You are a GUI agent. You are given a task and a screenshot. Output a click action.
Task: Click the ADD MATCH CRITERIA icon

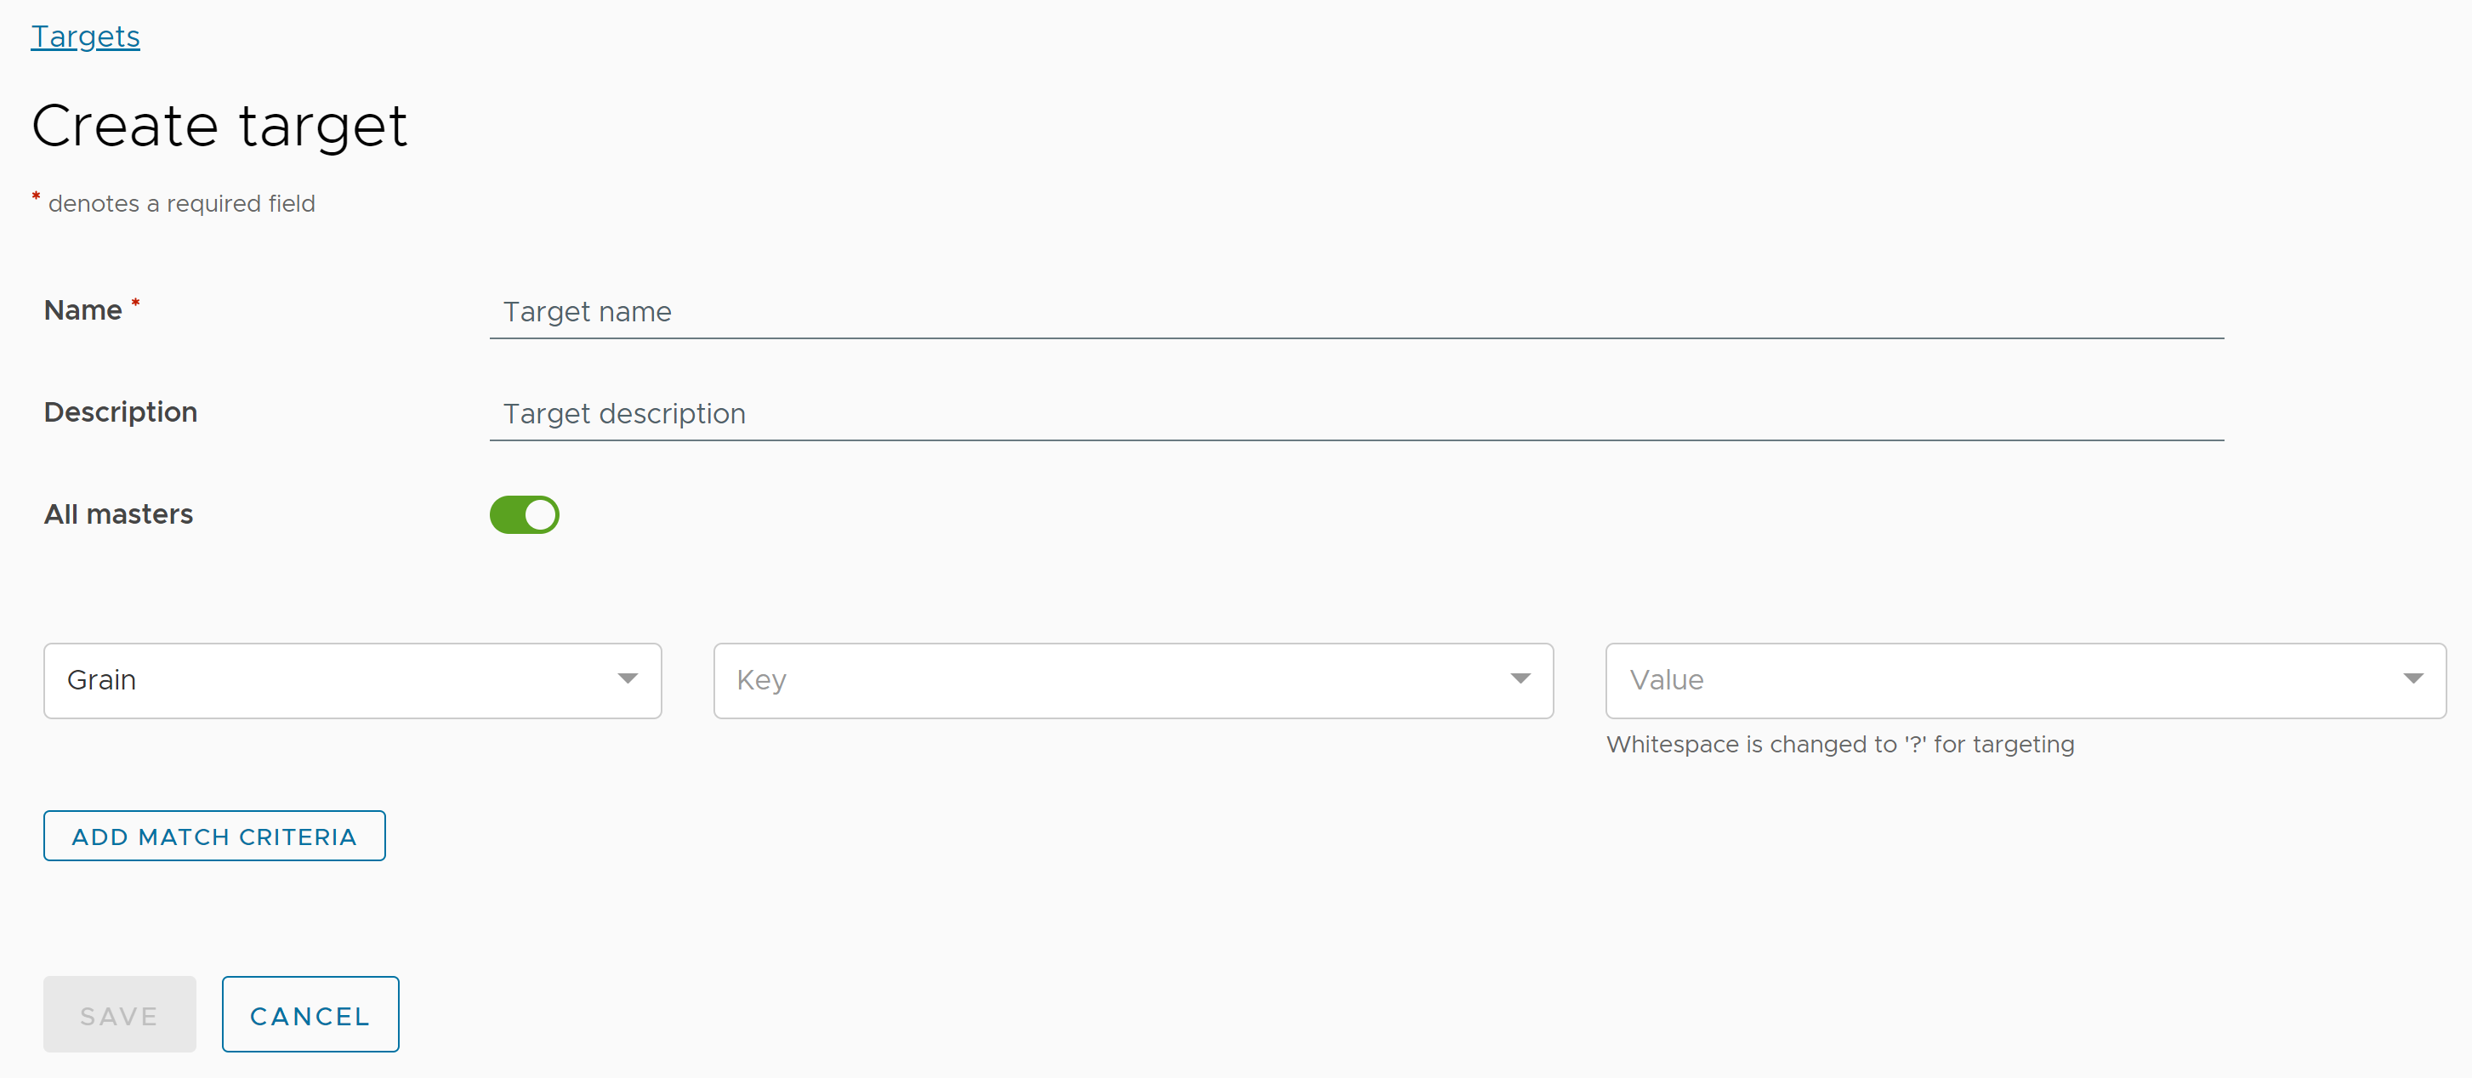214,837
